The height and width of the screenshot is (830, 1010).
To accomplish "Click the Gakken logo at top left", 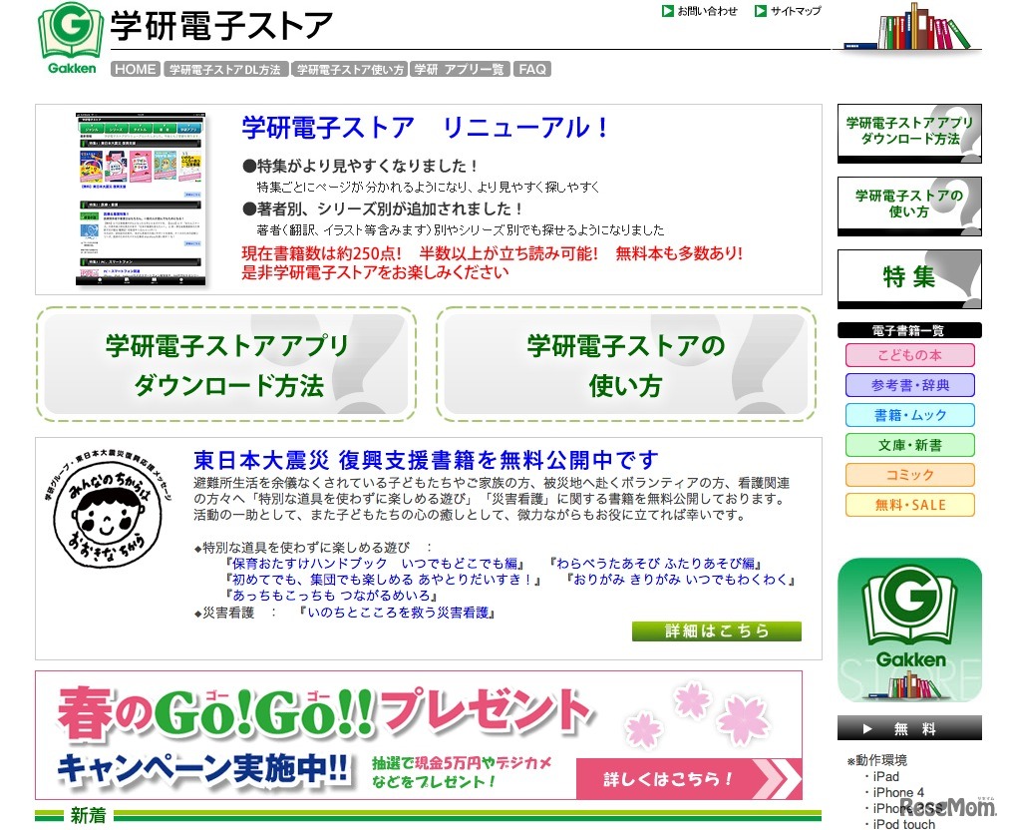I will click(x=70, y=39).
